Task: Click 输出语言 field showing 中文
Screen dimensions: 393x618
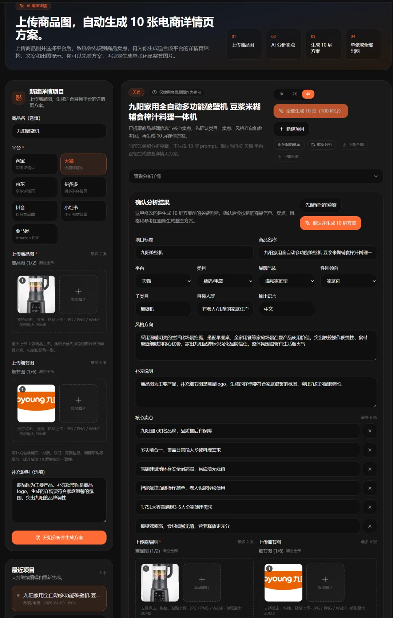Action: click(x=287, y=309)
